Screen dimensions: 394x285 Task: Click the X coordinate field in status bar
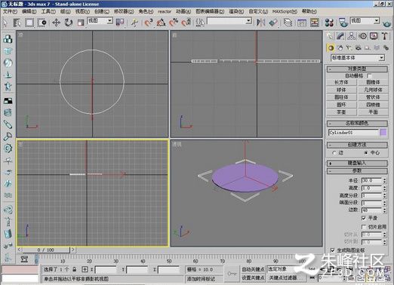106,270
